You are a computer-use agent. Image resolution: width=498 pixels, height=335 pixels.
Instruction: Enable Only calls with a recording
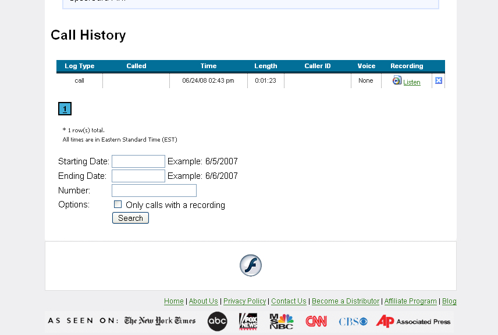tap(118, 204)
